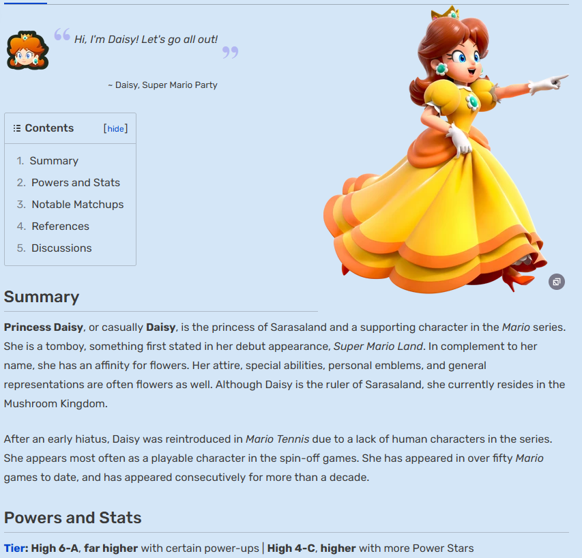Click the quote "Hi, I'm Daisy! Let's go all out!"

[x=146, y=40]
